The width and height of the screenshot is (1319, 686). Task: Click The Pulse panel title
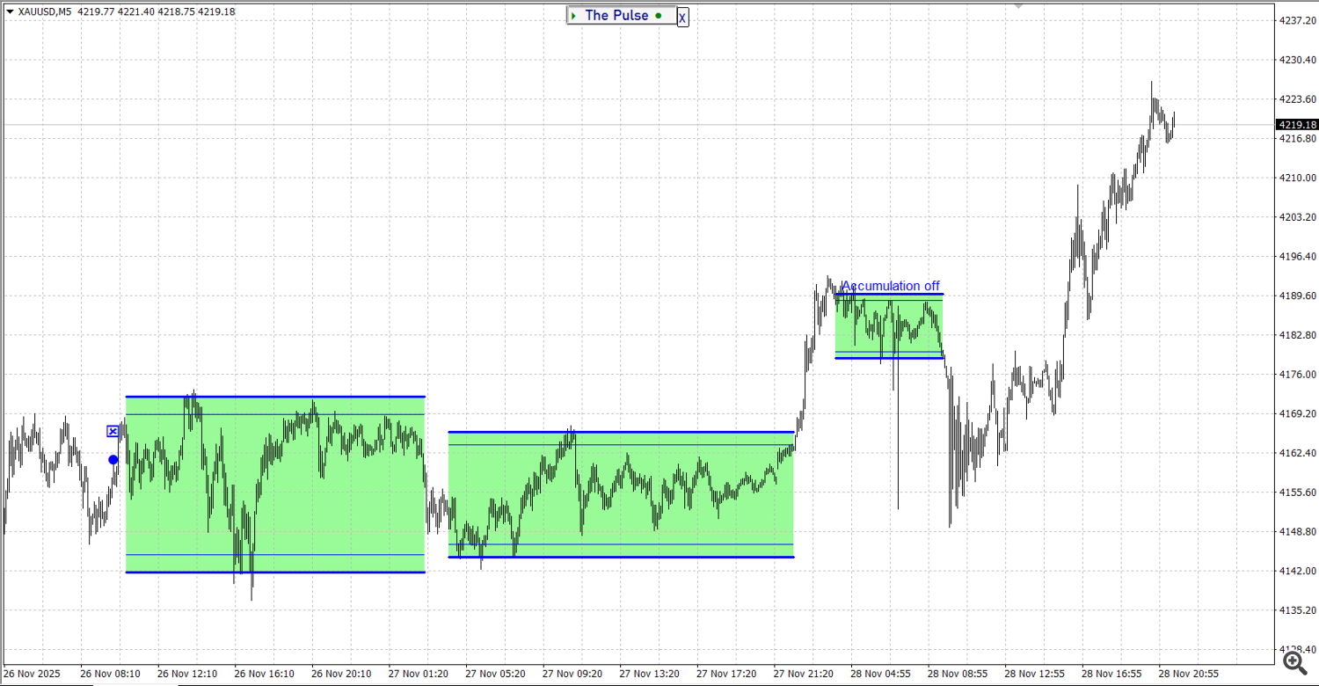click(x=618, y=15)
